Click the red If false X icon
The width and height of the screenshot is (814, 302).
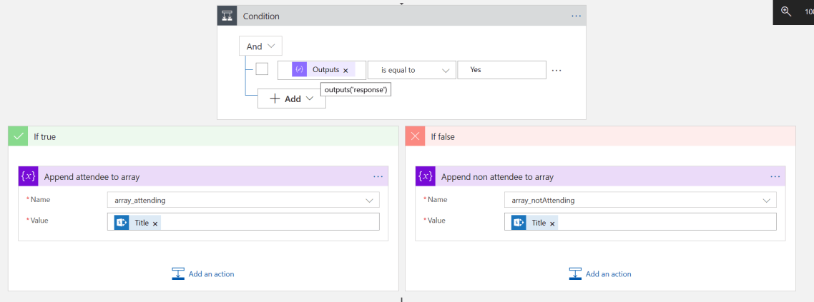(416, 136)
